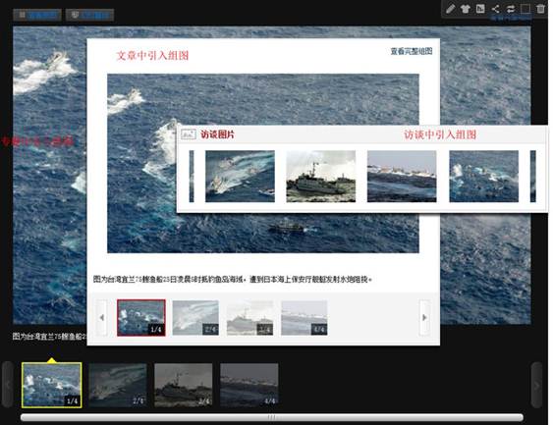Click the empty square icon in toolbar
This screenshot has width=553, height=425.
point(525,9)
